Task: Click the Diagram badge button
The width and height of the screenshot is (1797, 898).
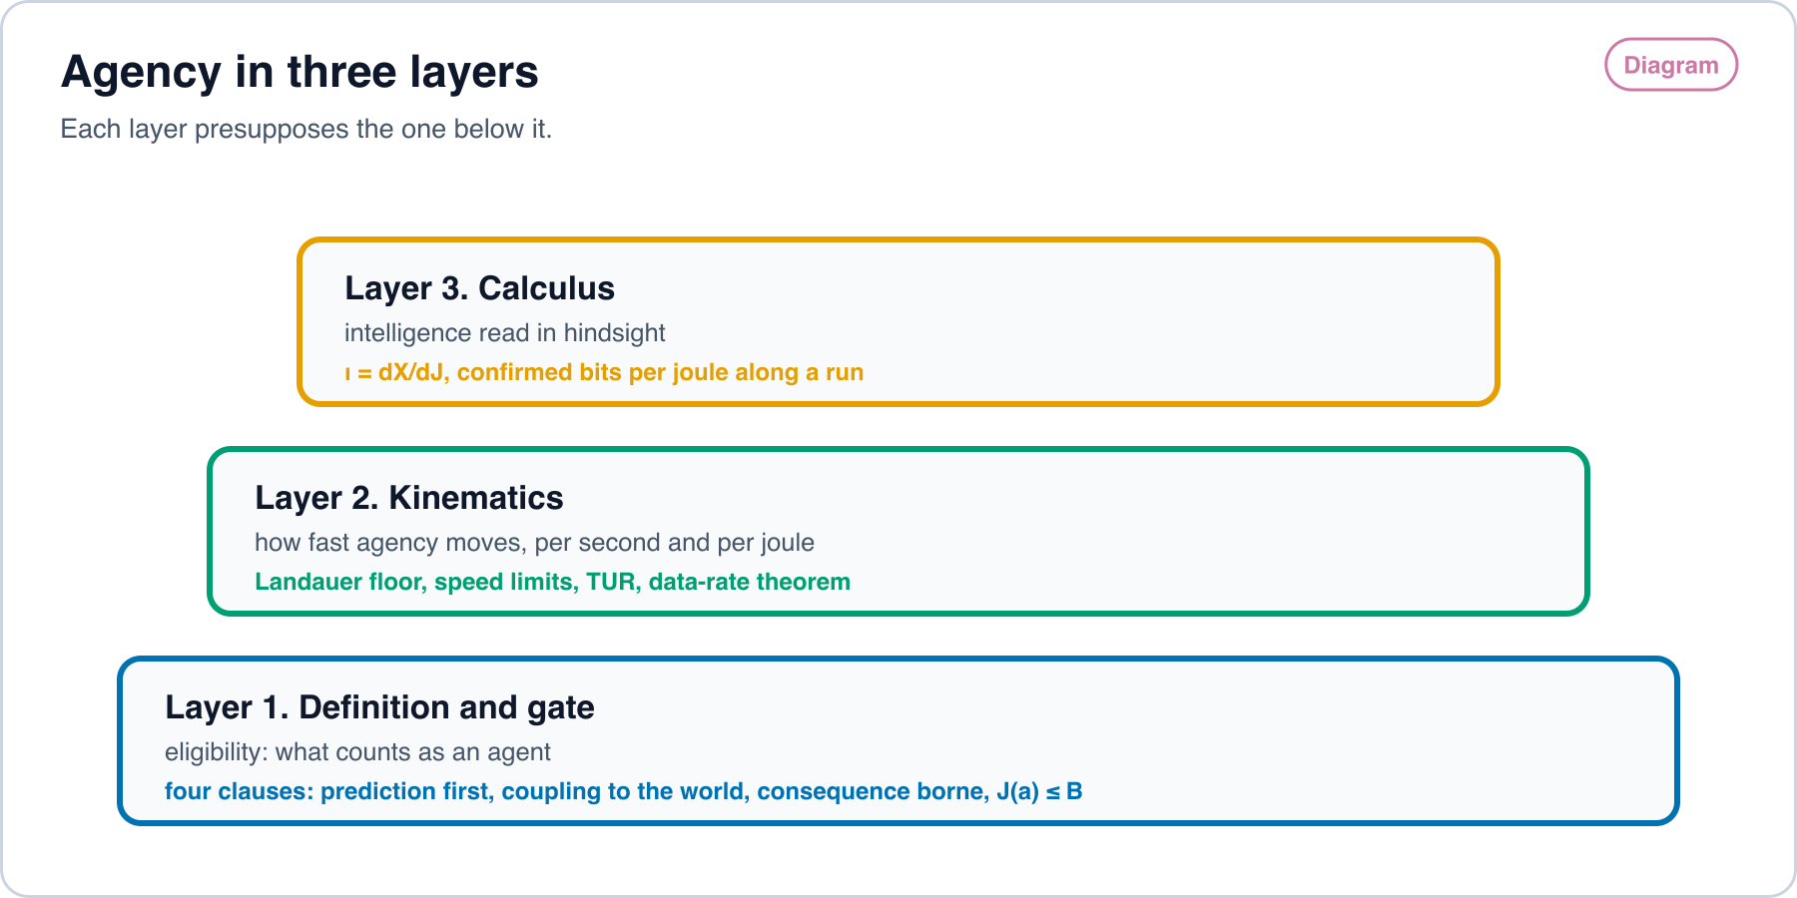Action: click(x=1671, y=65)
